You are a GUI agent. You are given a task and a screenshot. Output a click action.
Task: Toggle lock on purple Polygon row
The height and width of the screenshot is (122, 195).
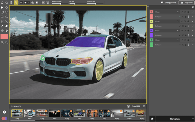click(186, 35)
